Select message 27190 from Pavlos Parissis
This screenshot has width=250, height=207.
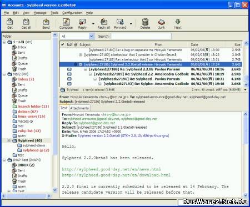tap(151, 79)
